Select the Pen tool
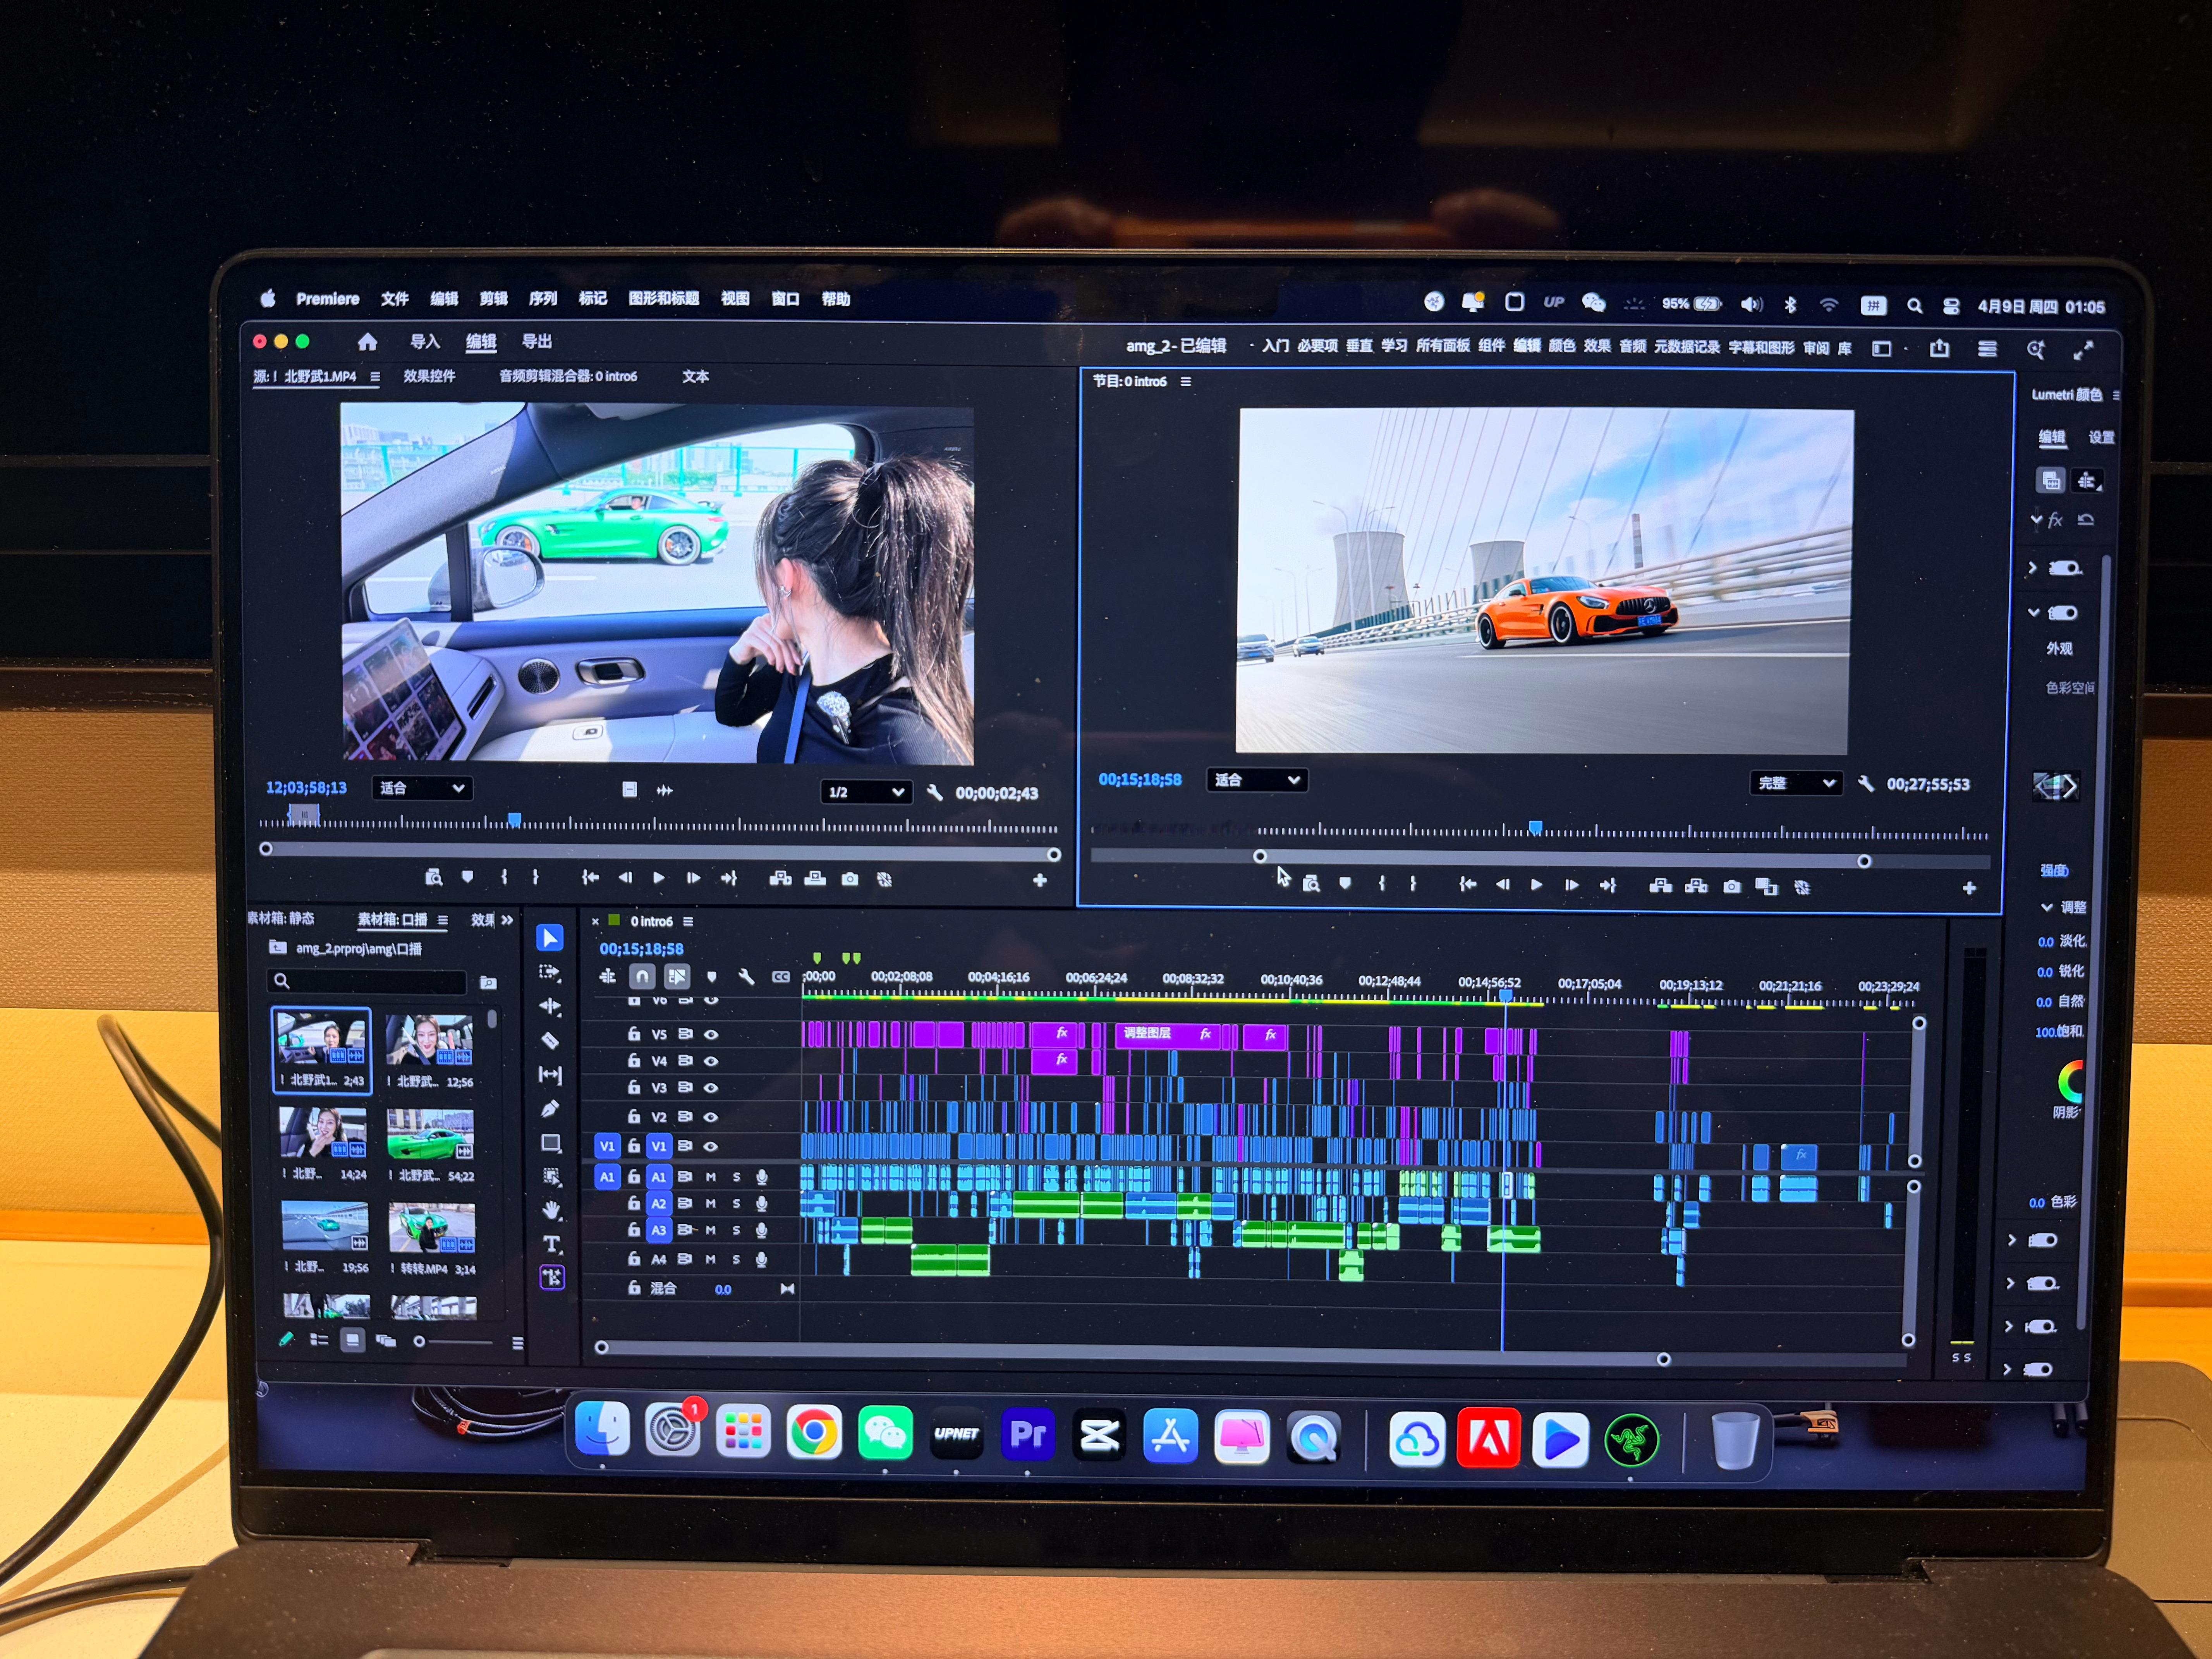Screen dimensions: 2212x1659 550,1109
